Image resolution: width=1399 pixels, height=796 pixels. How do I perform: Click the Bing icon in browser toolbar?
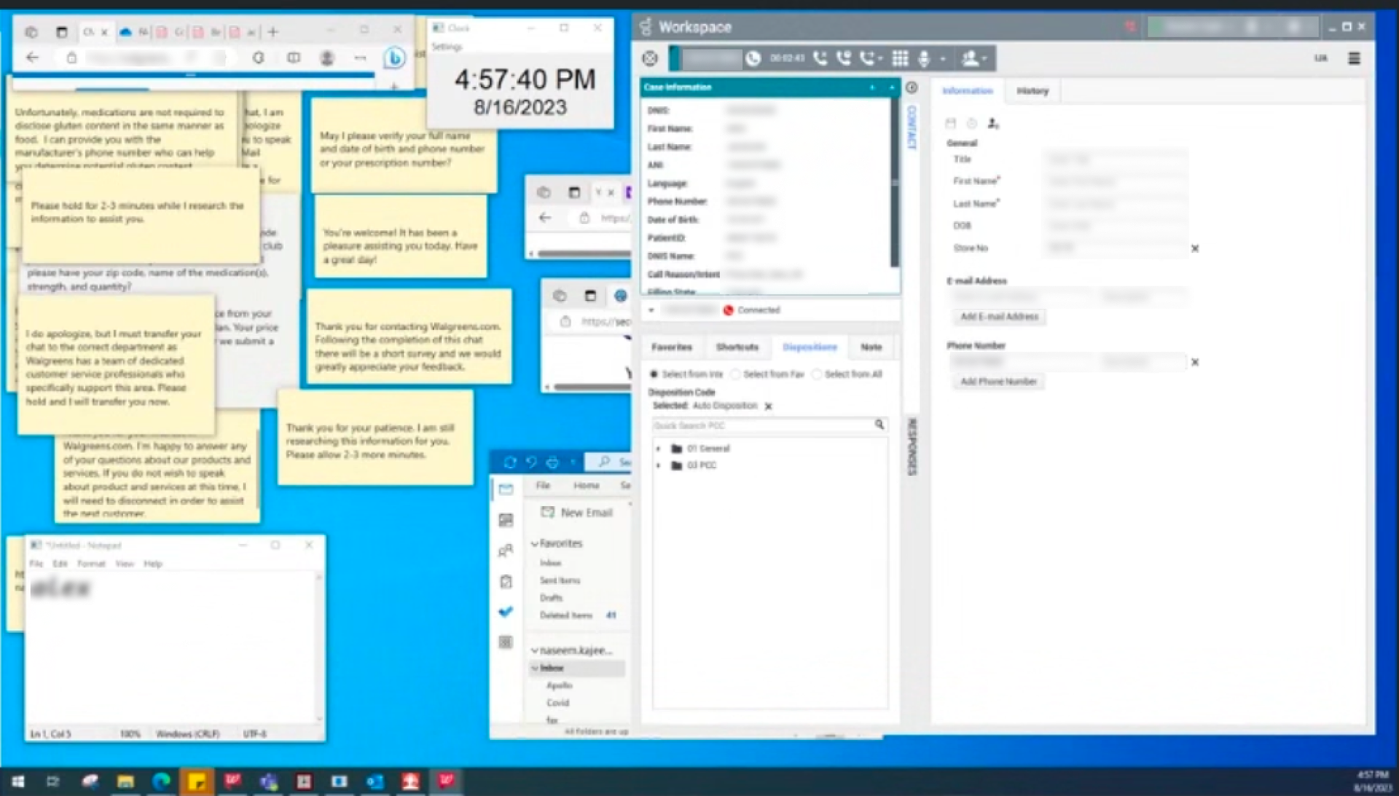click(x=394, y=58)
